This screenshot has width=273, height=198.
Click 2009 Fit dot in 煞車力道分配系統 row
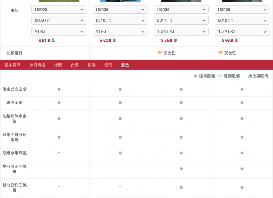tap(59, 137)
